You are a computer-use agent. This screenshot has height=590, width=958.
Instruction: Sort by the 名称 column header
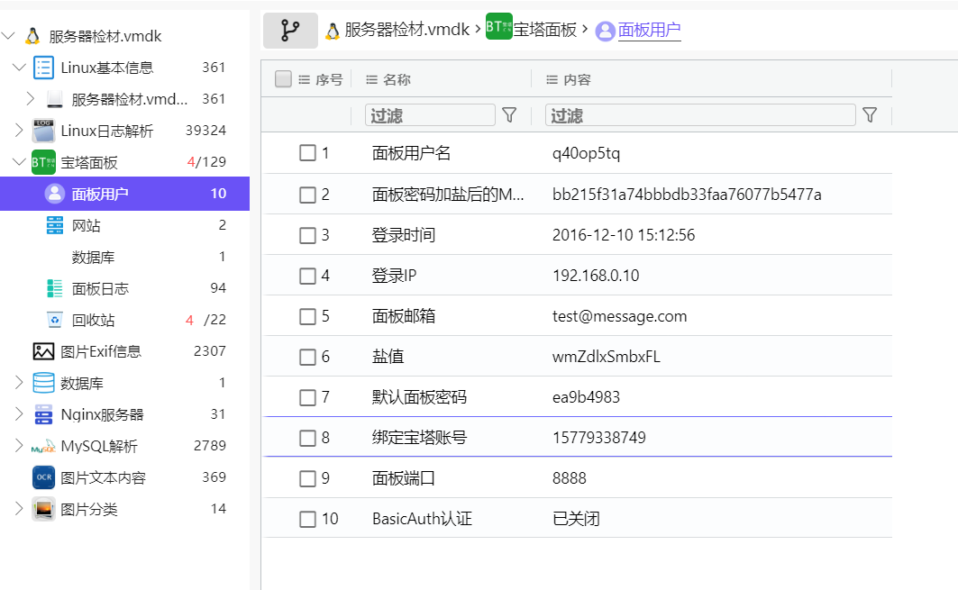click(x=397, y=79)
